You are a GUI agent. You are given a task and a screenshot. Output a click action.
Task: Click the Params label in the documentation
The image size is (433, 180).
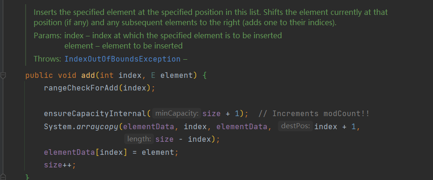point(48,35)
